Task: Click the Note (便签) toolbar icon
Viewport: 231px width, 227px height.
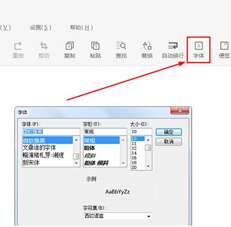Action: 225,50
